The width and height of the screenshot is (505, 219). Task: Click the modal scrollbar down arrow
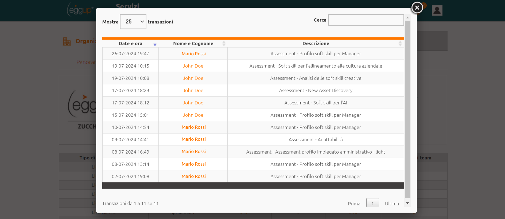(407, 203)
